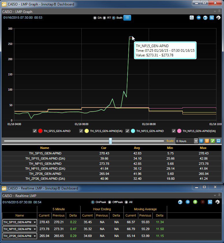Click the 5 Minute Delta column header
The image size is (224, 243).
point(73,215)
